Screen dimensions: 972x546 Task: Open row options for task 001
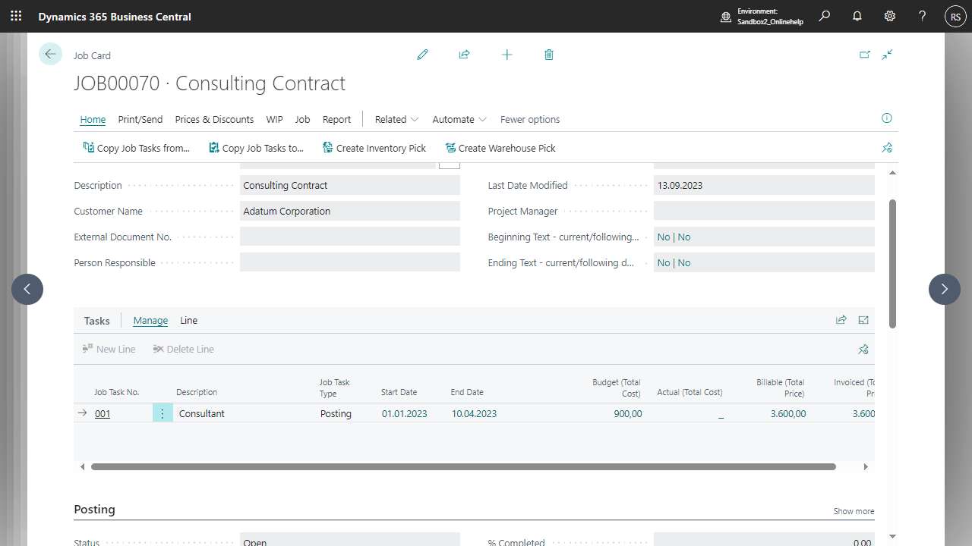[x=163, y=413]
